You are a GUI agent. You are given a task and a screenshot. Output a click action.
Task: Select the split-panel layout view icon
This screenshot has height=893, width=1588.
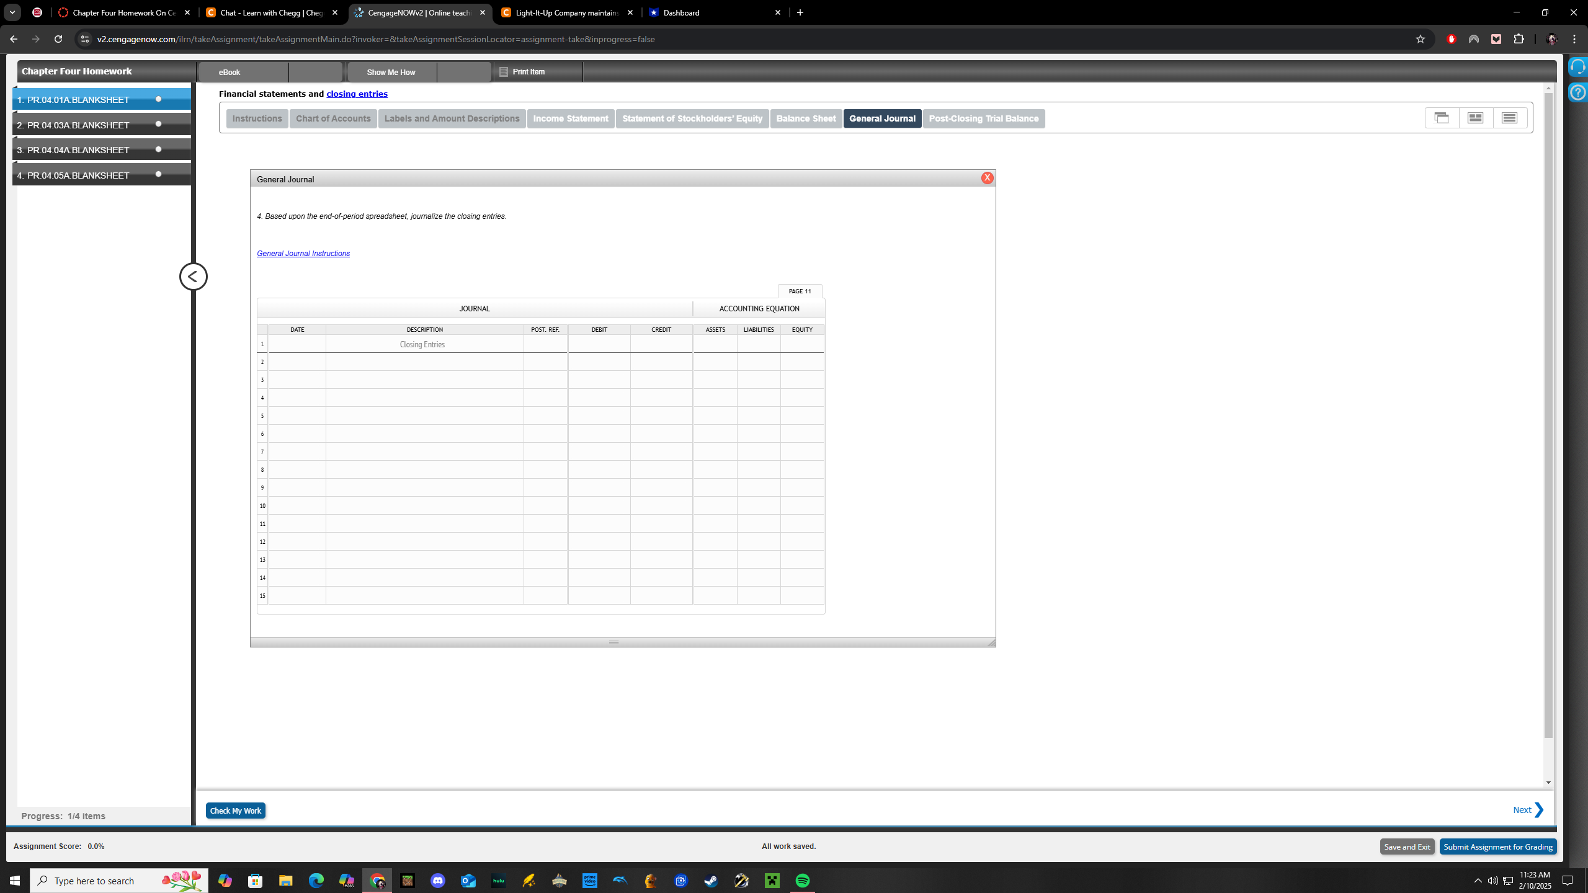(1475, 117)
